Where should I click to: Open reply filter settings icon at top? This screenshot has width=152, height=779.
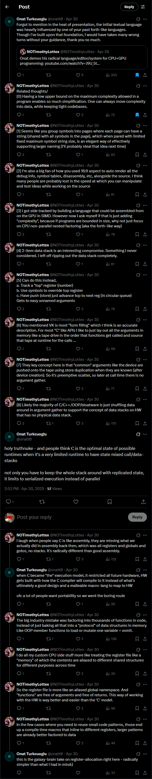point(143,7)
